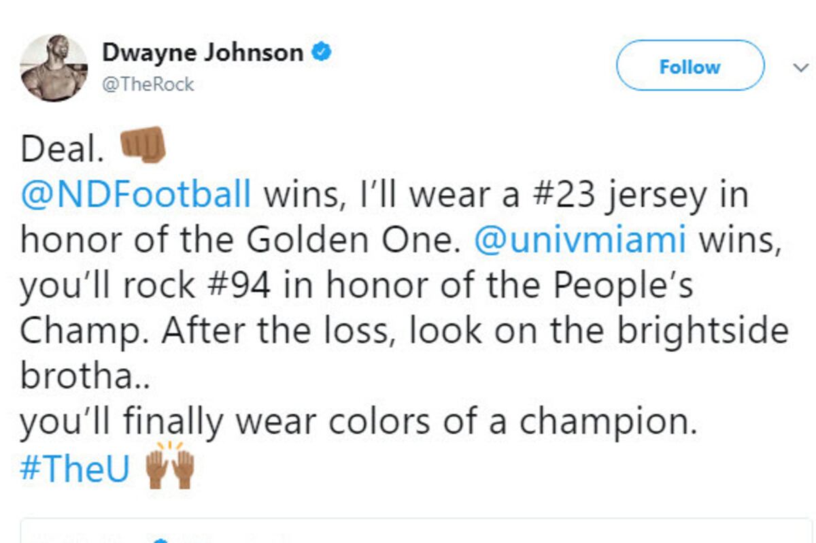Open the @univmiami mention

(579, 242)
